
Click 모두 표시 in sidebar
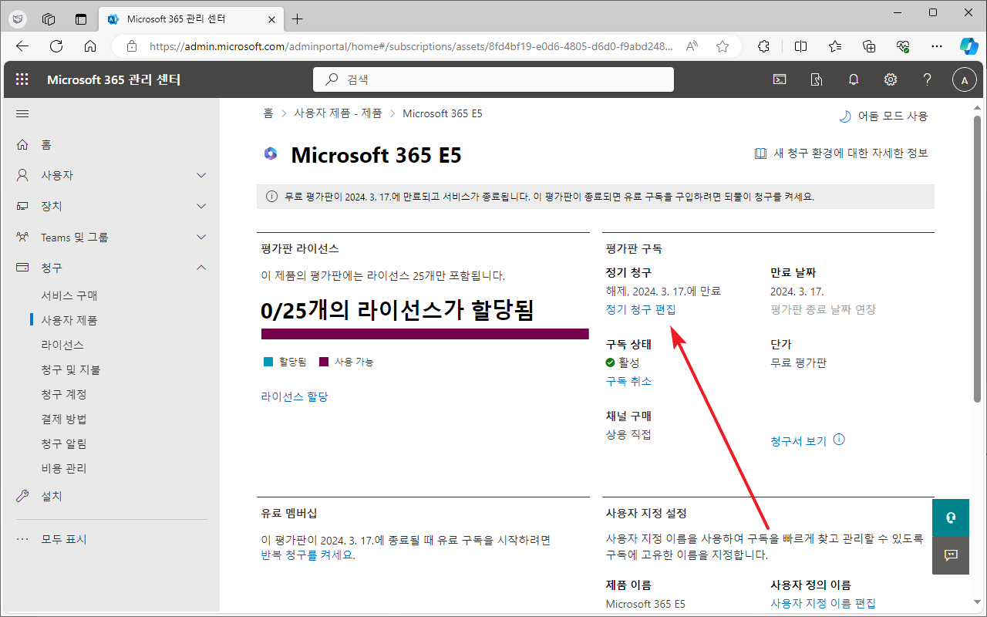click(64, 539)
